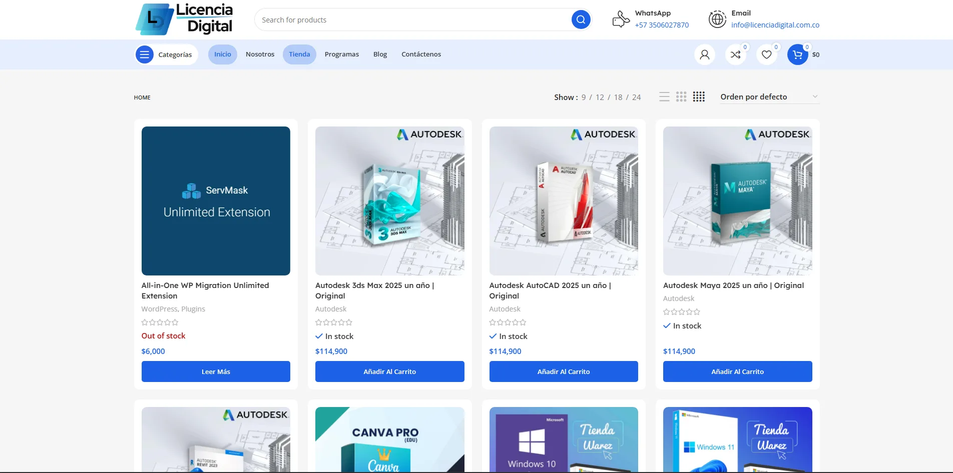Open the 'All-in-One WP Migration Unlimited Extension' title
The image size is (953, 473).
coord(205,290)
